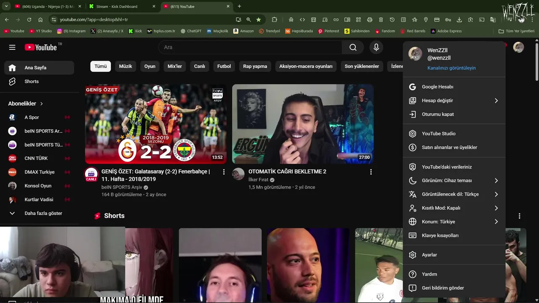Image resolution: width=539 pixels, height=303 pixels.
Task: Select the Oyun filter chip
Action: pyautogui.click(x=150, y=66)
